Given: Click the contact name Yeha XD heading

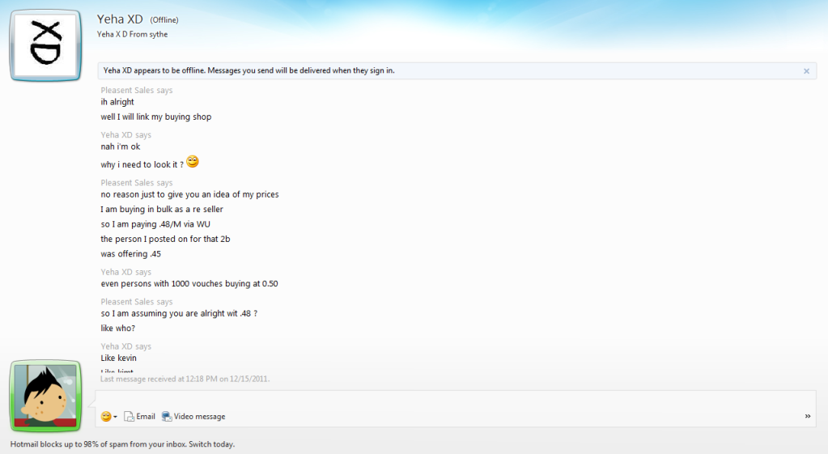Looking at the screenshot, I should point(120,19).
